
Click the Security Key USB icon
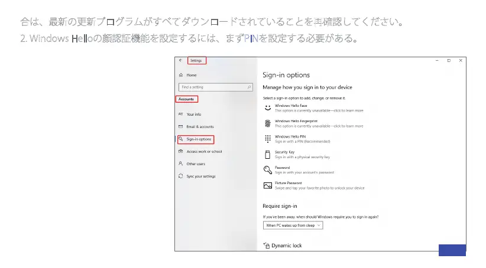(268, 155)
